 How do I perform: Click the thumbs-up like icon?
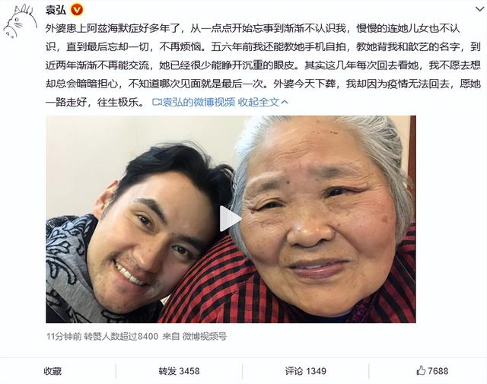(421, 370)
